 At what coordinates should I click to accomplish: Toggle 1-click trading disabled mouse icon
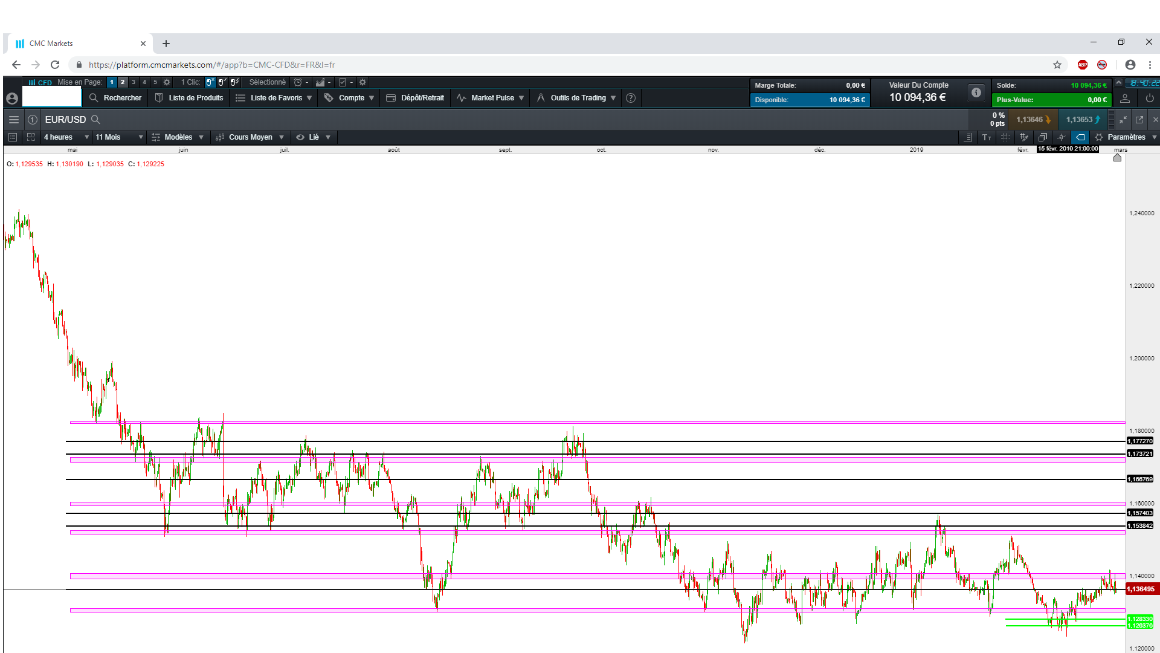(210, 82)
